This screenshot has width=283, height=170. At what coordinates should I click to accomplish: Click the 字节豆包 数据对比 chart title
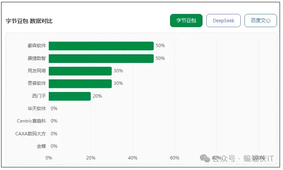(29, 21)
